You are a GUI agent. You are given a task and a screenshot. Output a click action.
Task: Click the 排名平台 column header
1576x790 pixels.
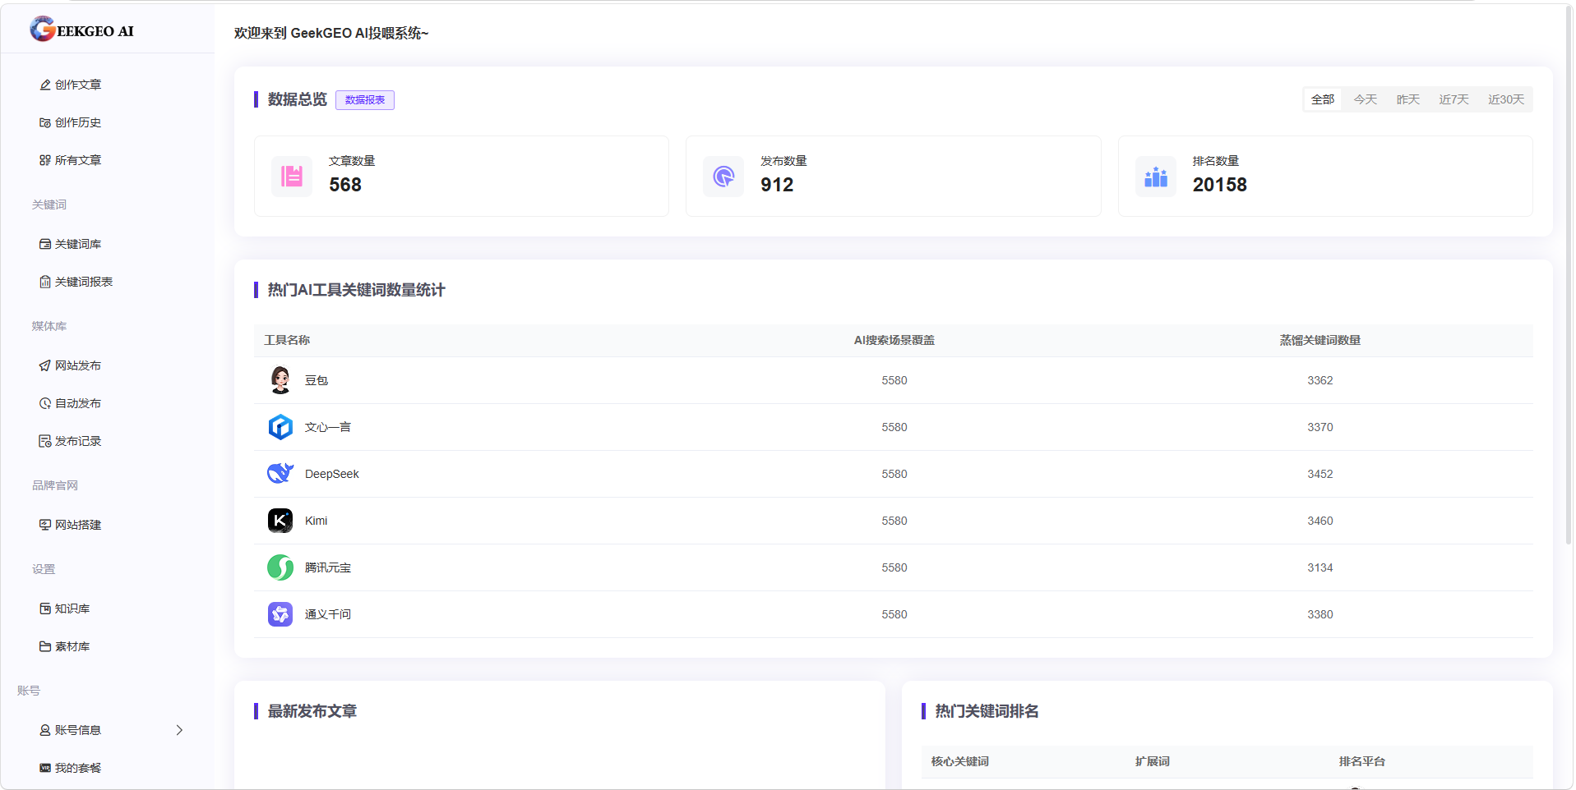pos(1362,761)
